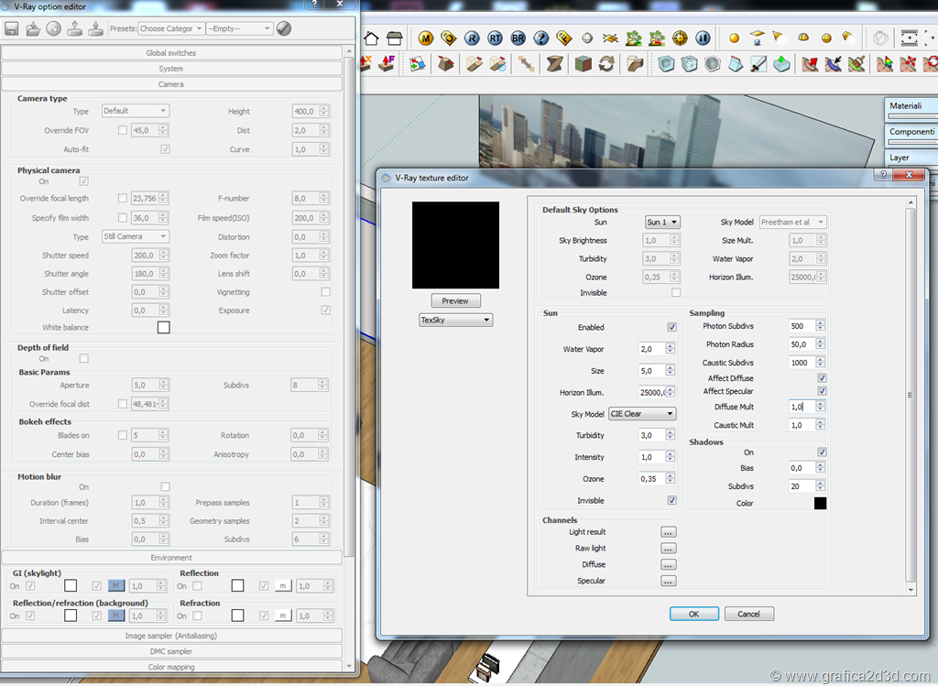Open V-Ray material editor M icon
This screenshot has width=938, height=686.
tap(426, 38)
